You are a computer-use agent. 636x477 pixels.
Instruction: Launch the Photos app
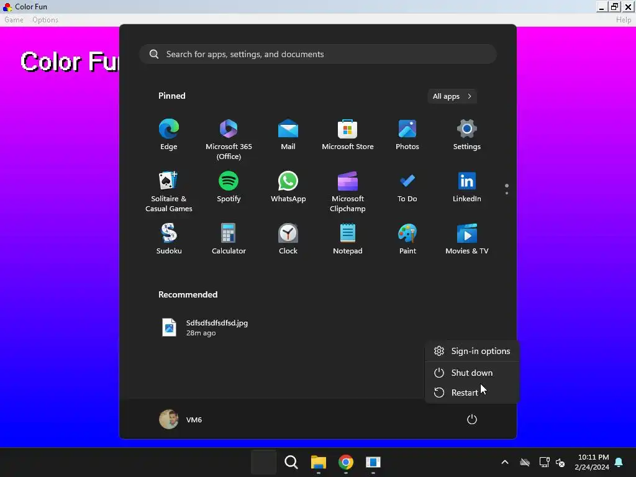point(407,135)
